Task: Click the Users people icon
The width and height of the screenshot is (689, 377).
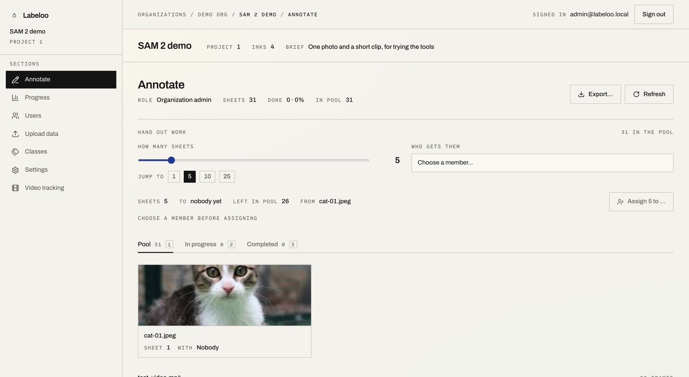Action: tap(15, 116)
